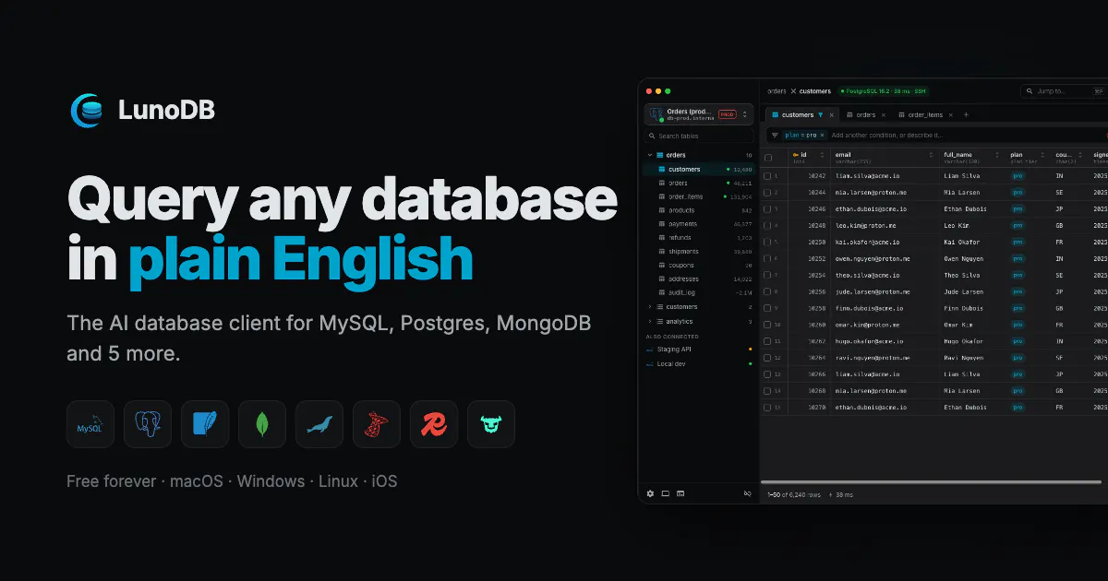This screenshot has height=581, width=1108.
Task: Select the customers tab
Action: pyautogui.click(x=801, y=115)
